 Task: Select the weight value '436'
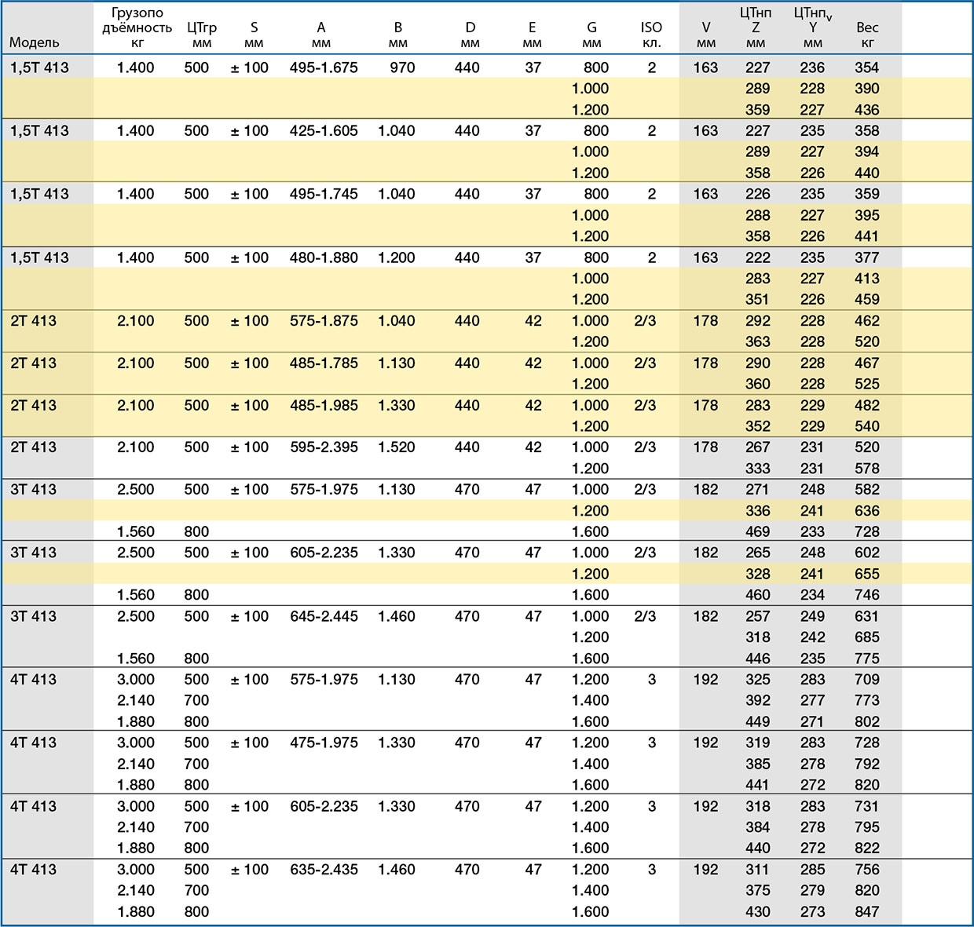click(x=867, y=110)
